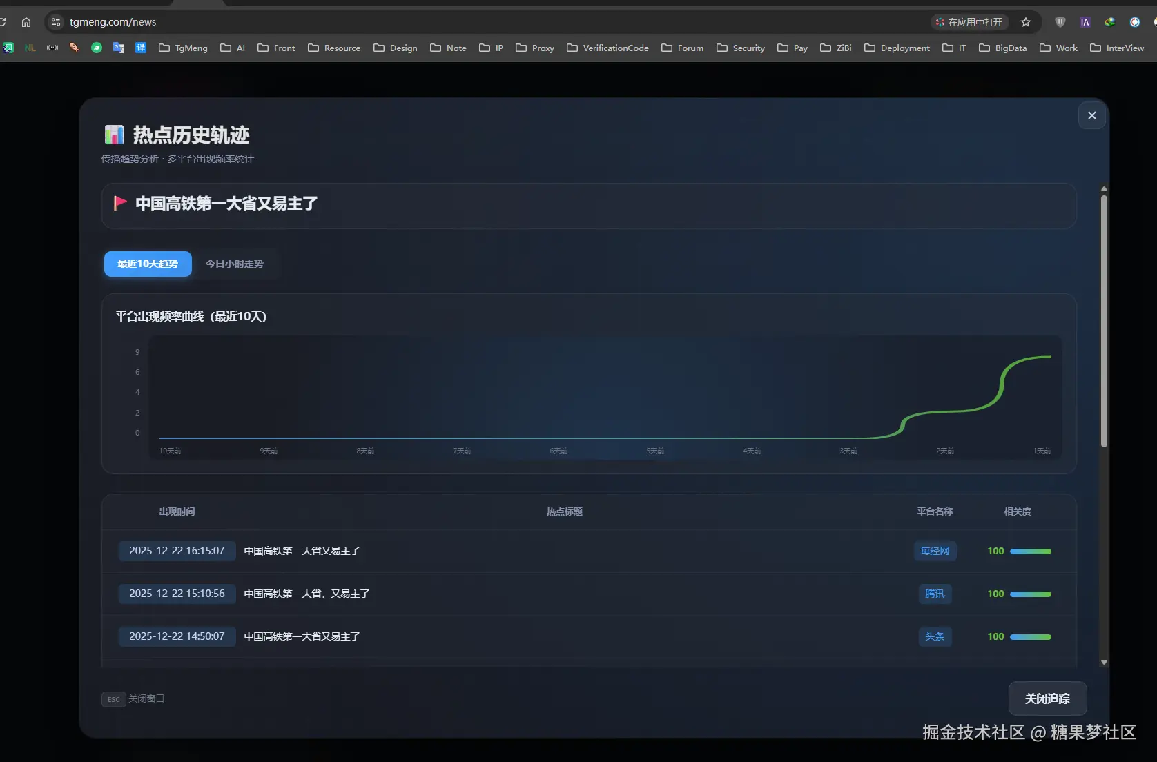The width and height of the screenshot is (1157, 762).
Task: Open the IT bookmark folder
Action: click(954, 48)
